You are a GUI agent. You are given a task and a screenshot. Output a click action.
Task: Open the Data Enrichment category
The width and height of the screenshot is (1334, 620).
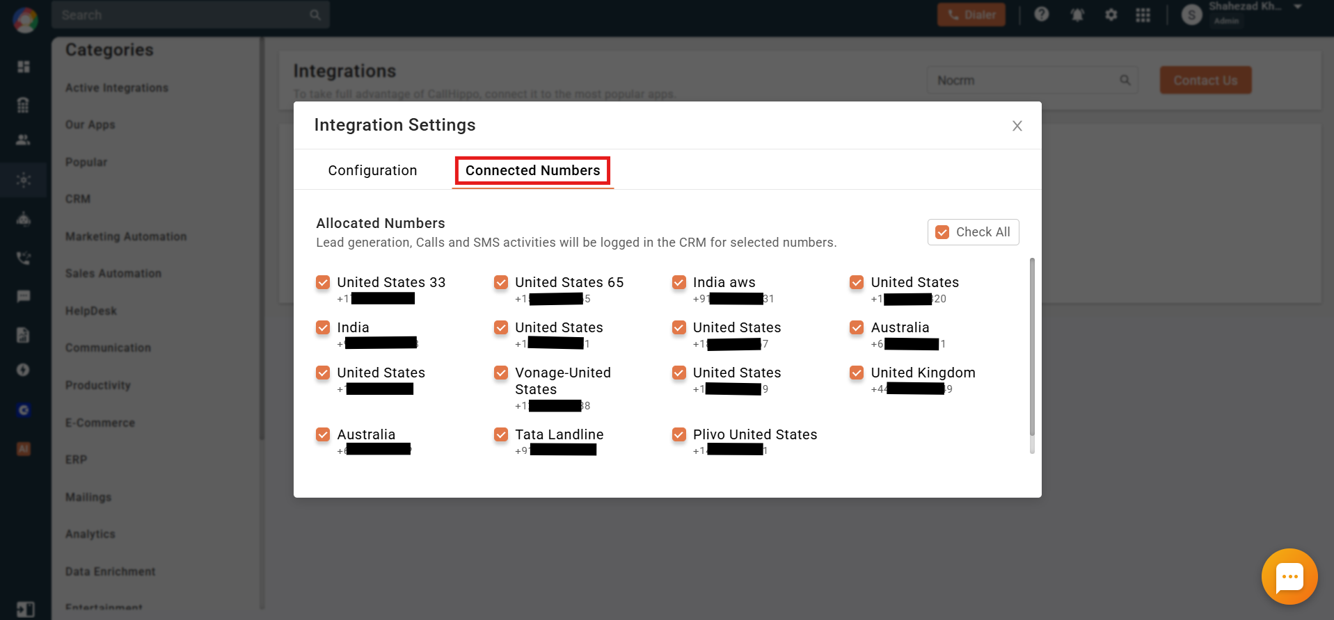[111, 571]
